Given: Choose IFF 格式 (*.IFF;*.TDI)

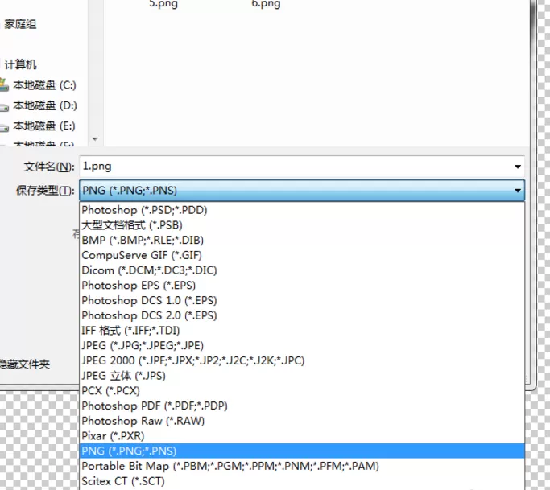Looking at the screenshot, I should pyautogui.click(x=302, y=331).
